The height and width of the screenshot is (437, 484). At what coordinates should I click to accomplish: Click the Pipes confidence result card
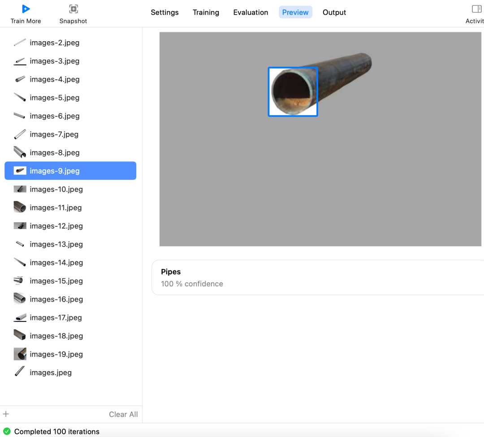click(x=318, y=277)
